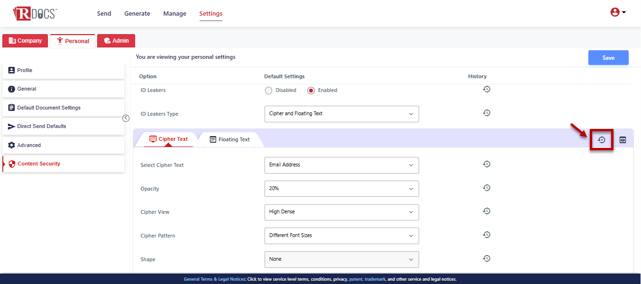Select Enabled radio for ID Leakers
641x284 pixels.
311,91
